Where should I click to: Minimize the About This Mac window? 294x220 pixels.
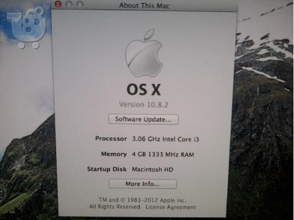coord(69,4)
